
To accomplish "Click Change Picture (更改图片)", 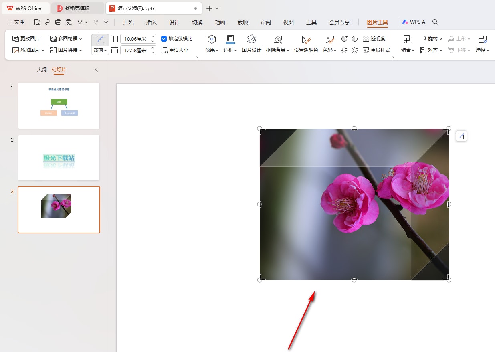I will 26,39.
